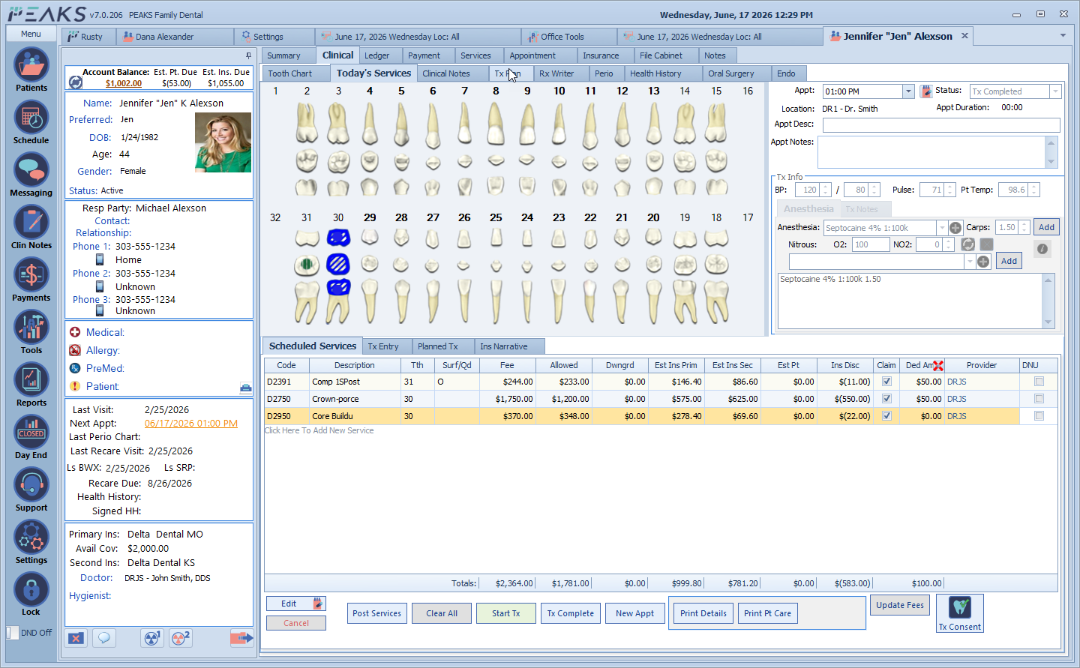
Task: Click the plus icon next to Anesthesia dropdown
Action: (x=955, y=228)
